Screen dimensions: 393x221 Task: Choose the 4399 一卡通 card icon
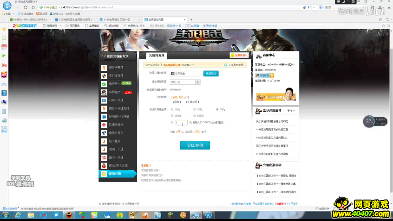(x=104, y=100)
